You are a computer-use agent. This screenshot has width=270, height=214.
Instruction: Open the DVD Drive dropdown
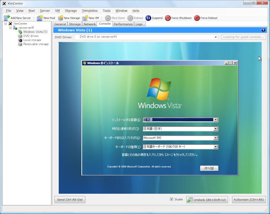[216, 37]
